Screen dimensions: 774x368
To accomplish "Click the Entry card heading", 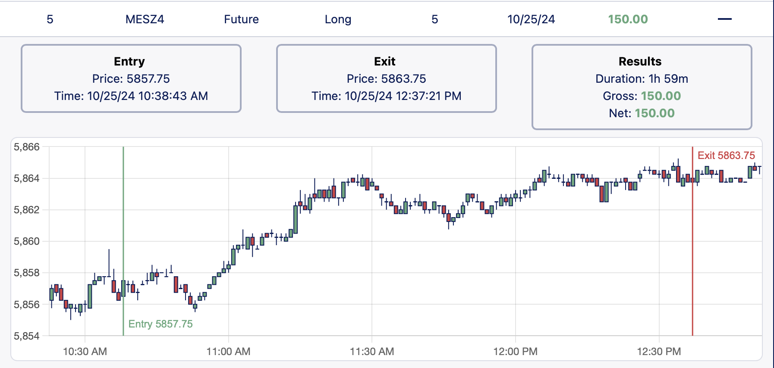I will 129,62.
